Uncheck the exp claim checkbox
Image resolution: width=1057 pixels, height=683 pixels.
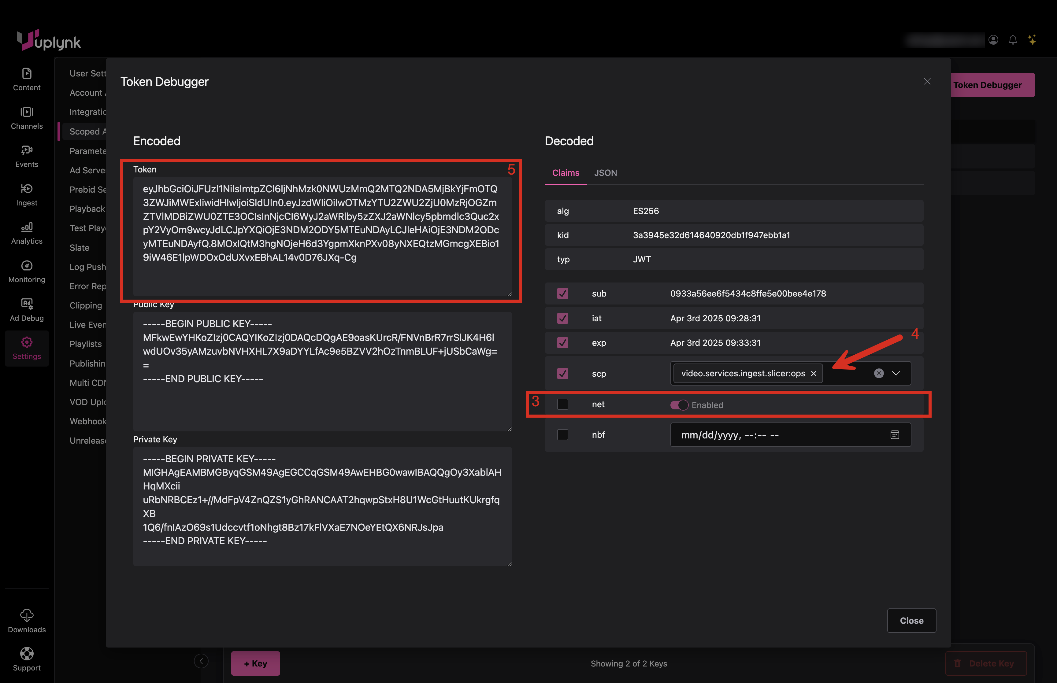tap(562, 343)
